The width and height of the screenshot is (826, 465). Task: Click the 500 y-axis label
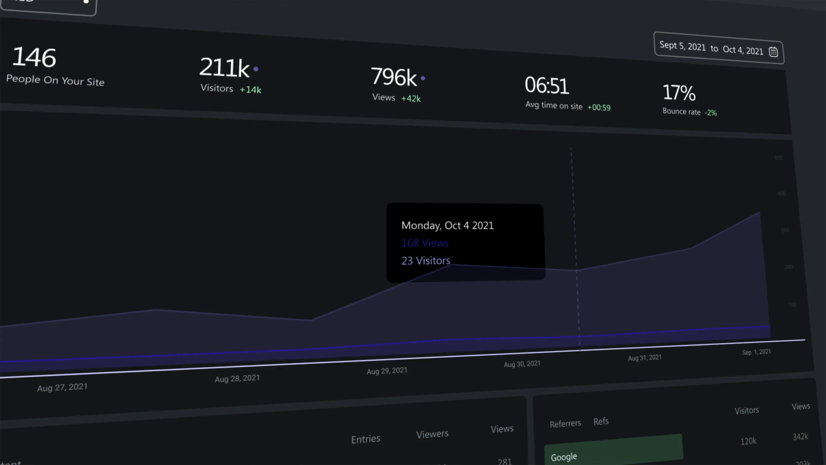[x=778, y=158]
